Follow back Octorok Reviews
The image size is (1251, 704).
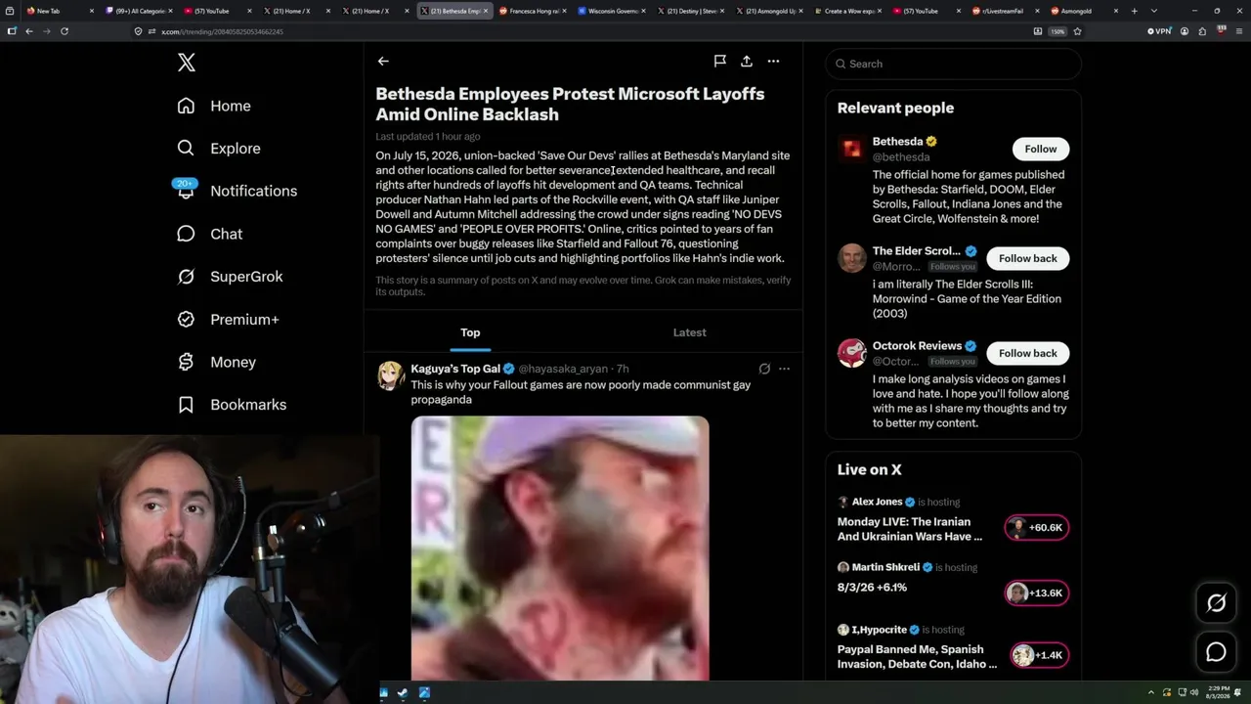(1028, 353)
